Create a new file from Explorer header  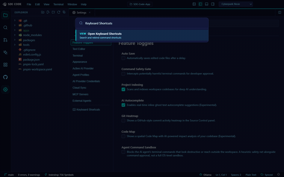48,12
